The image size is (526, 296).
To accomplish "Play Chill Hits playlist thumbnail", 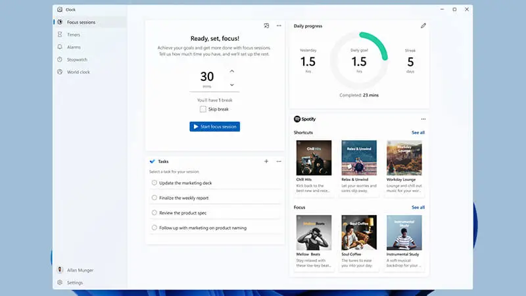I will [314, 158].
